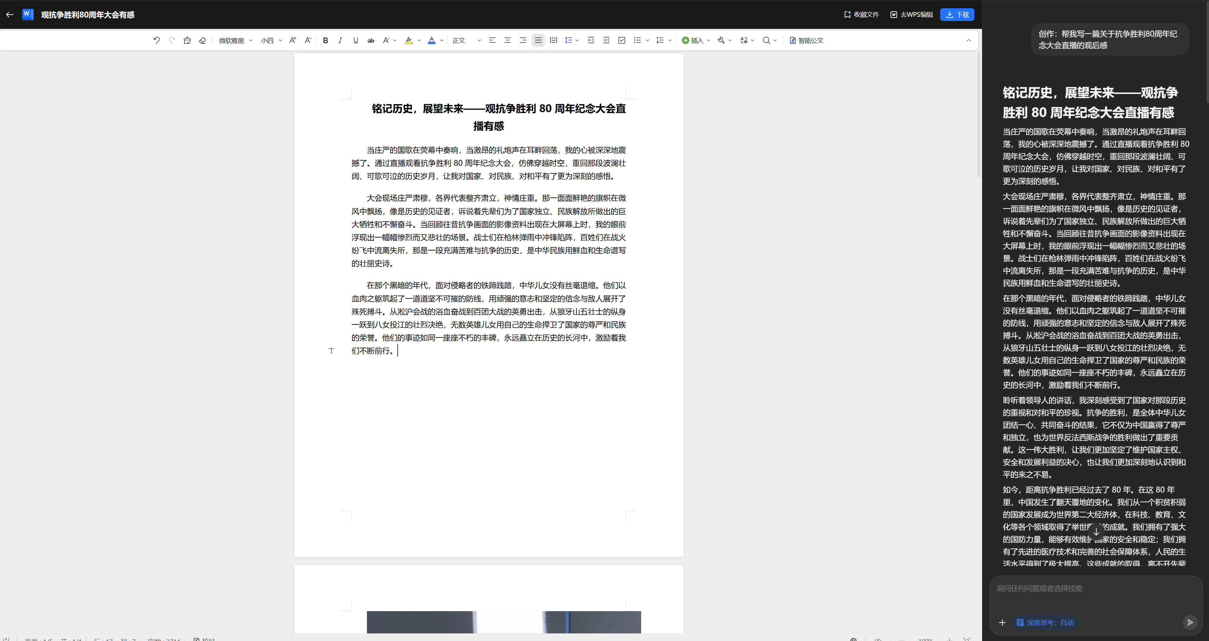Toggle underline formatting
Viewport: 1209px width, 641px height.
(356, 40)
